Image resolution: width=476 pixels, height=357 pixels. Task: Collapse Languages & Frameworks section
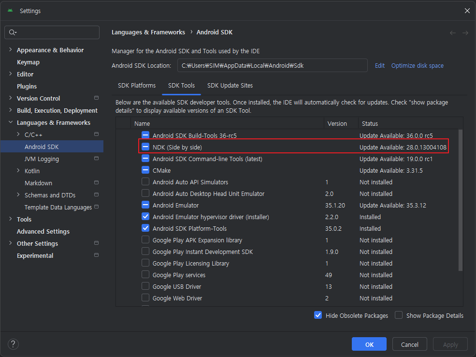(11, 122)
